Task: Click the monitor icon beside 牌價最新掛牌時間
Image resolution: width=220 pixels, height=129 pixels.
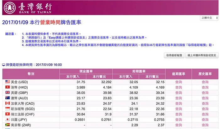Action: [4, 65]
